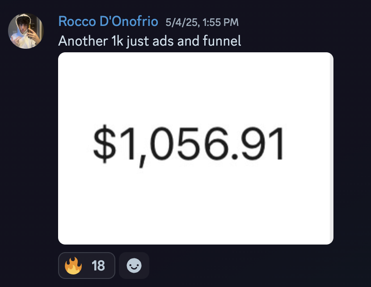The height and width of the screenshot is (287, 371).
Task: Click the blank area above the dollar amount
Action: coord(196,88)
